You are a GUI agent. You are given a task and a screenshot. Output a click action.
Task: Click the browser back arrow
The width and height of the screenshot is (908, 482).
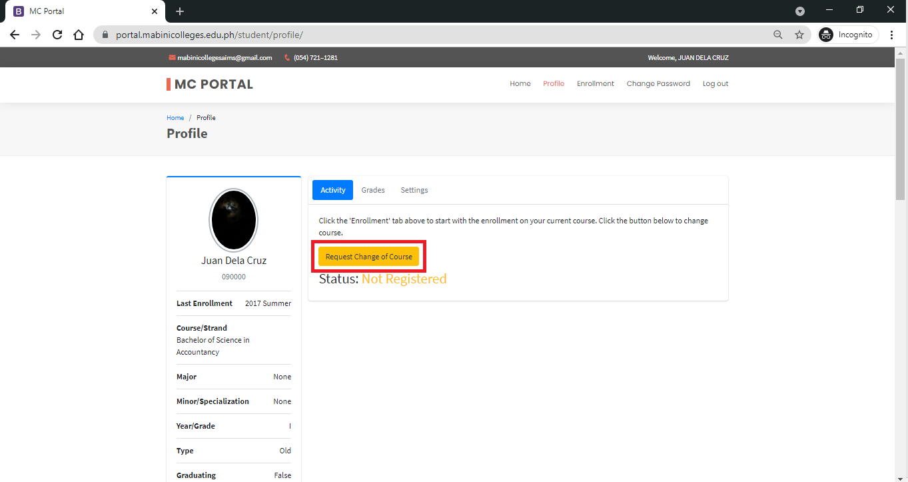pyautogui.click(x=15, y=35)
